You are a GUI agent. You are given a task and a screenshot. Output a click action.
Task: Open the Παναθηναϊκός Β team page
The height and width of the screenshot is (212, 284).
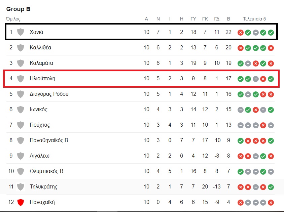pyautogui.click(x=49, y=140)
